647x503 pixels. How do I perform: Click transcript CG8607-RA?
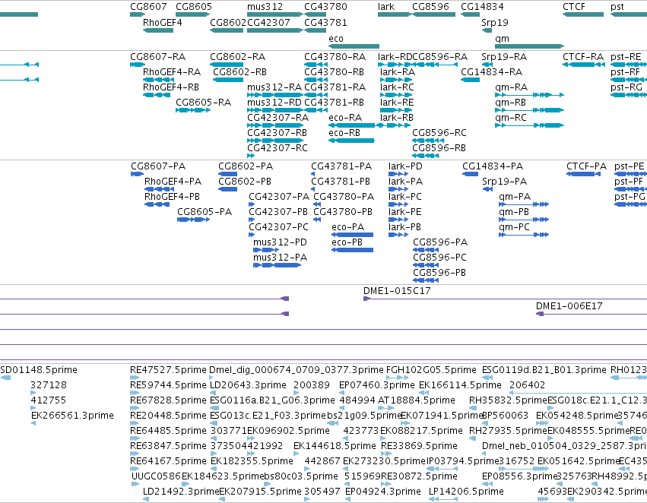coord(138,65)
